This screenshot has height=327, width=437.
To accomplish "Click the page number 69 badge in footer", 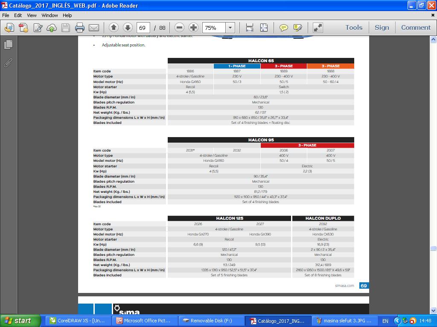I will (x=364, y=286).
